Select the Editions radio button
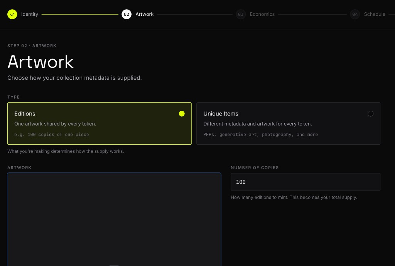The image size is (395, 266). 182,114
